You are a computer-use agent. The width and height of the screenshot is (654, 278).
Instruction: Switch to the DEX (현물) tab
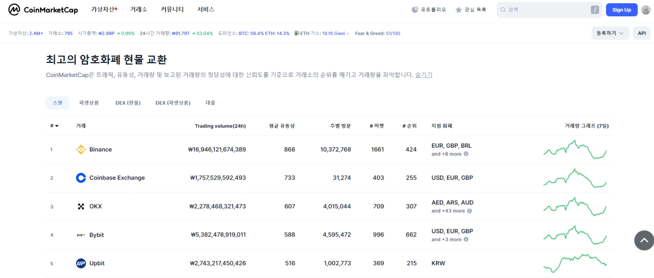(128, 103)
